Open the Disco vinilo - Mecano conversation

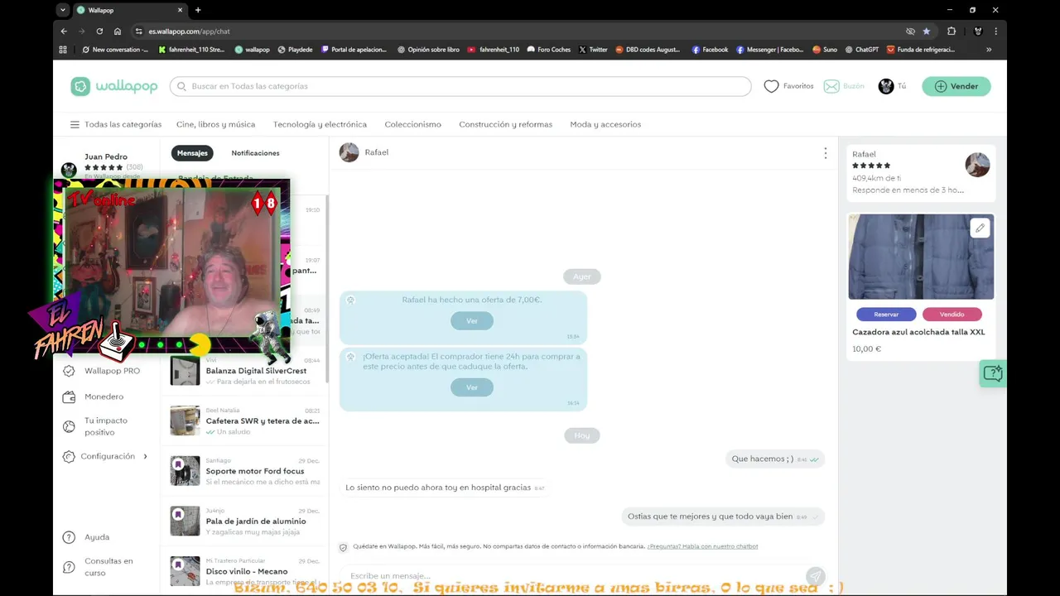coord(244,571)
